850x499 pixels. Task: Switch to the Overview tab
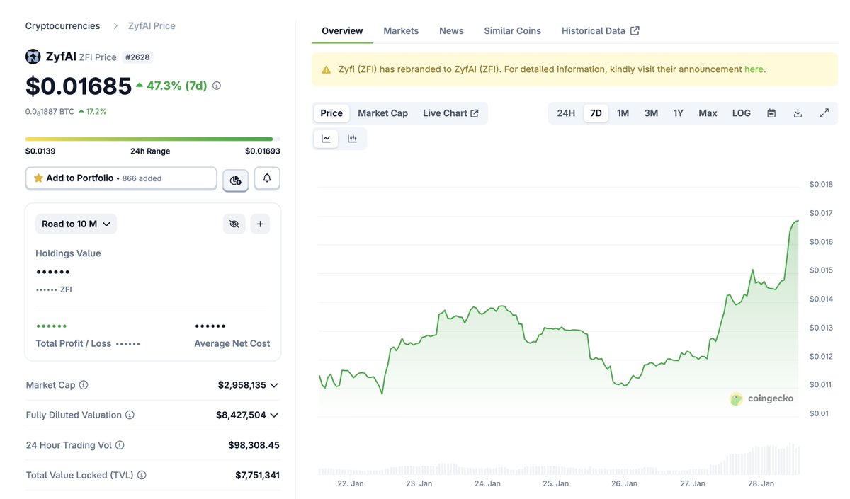tap(342, 30)
